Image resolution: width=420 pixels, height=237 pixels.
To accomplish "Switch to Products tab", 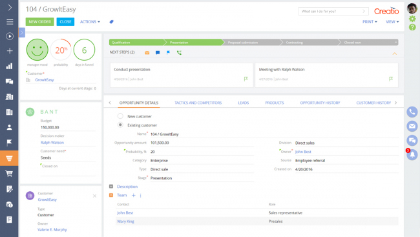I will click(x=275, y=103).
